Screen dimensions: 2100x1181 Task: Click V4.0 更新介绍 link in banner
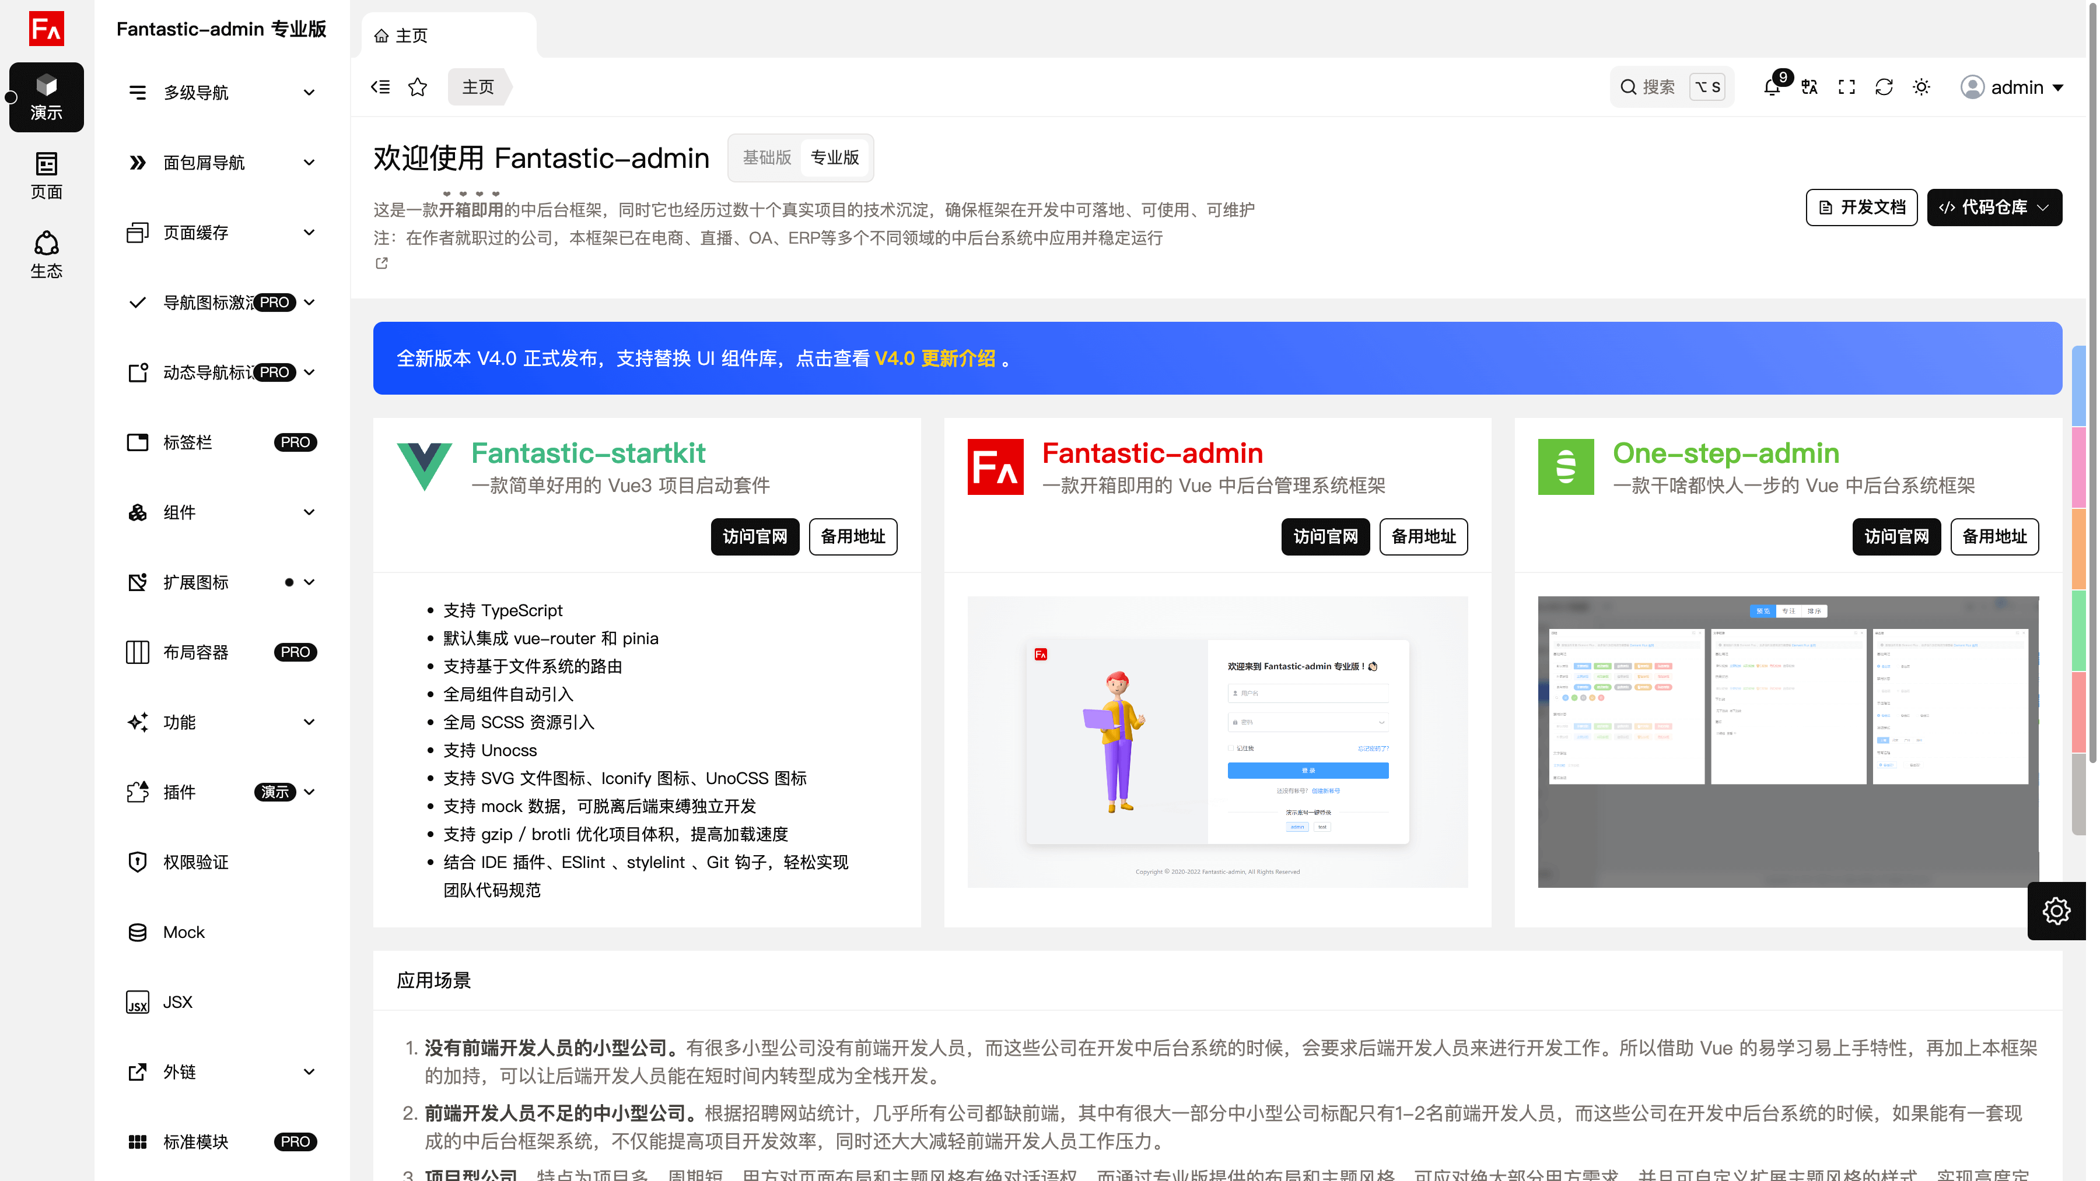pos(935,358)
